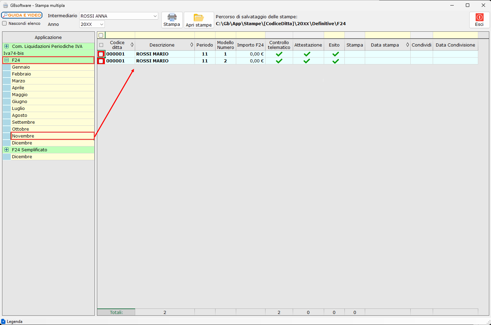Image resolution: width=491 pixels, height=325 pixels.
Task: Select Novembre under F24
Action: click(x=23, y=136)
